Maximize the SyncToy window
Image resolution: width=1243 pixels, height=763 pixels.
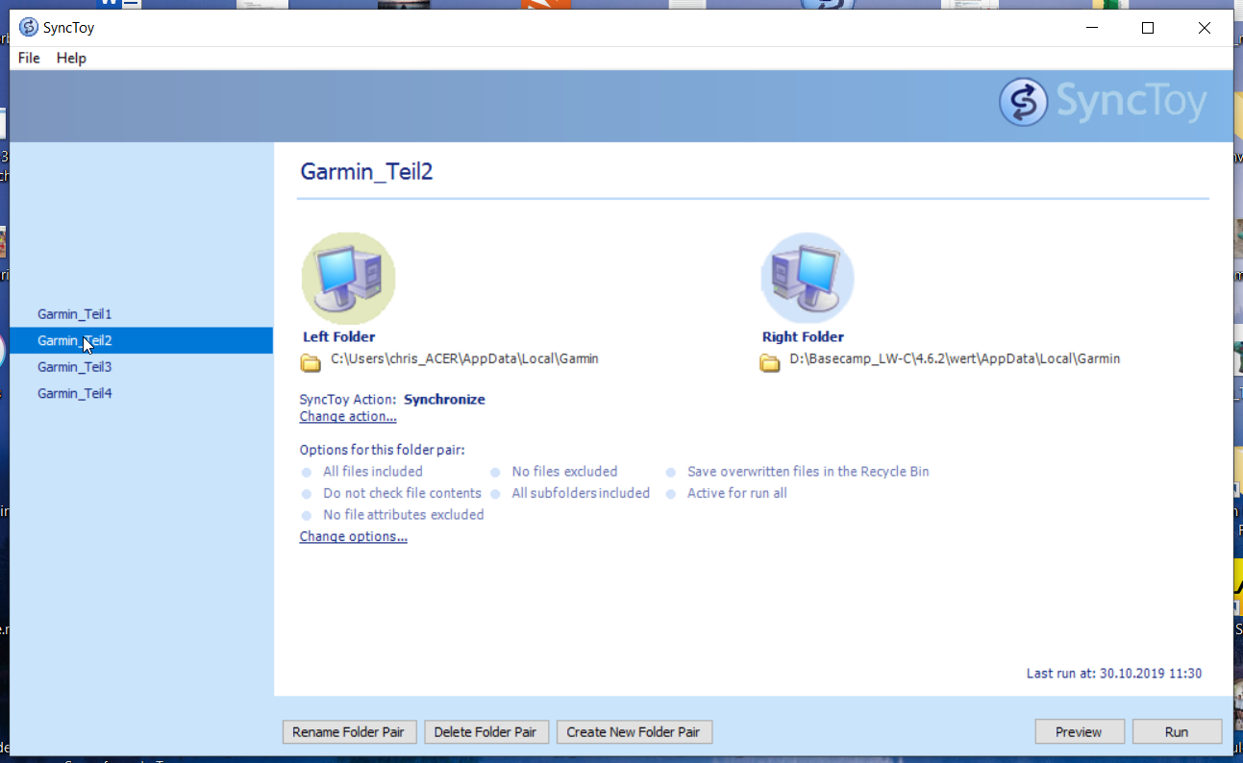point(1148,28)
